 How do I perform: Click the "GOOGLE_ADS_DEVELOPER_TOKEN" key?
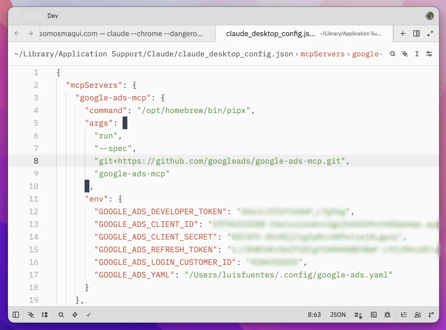coord(161,212)
